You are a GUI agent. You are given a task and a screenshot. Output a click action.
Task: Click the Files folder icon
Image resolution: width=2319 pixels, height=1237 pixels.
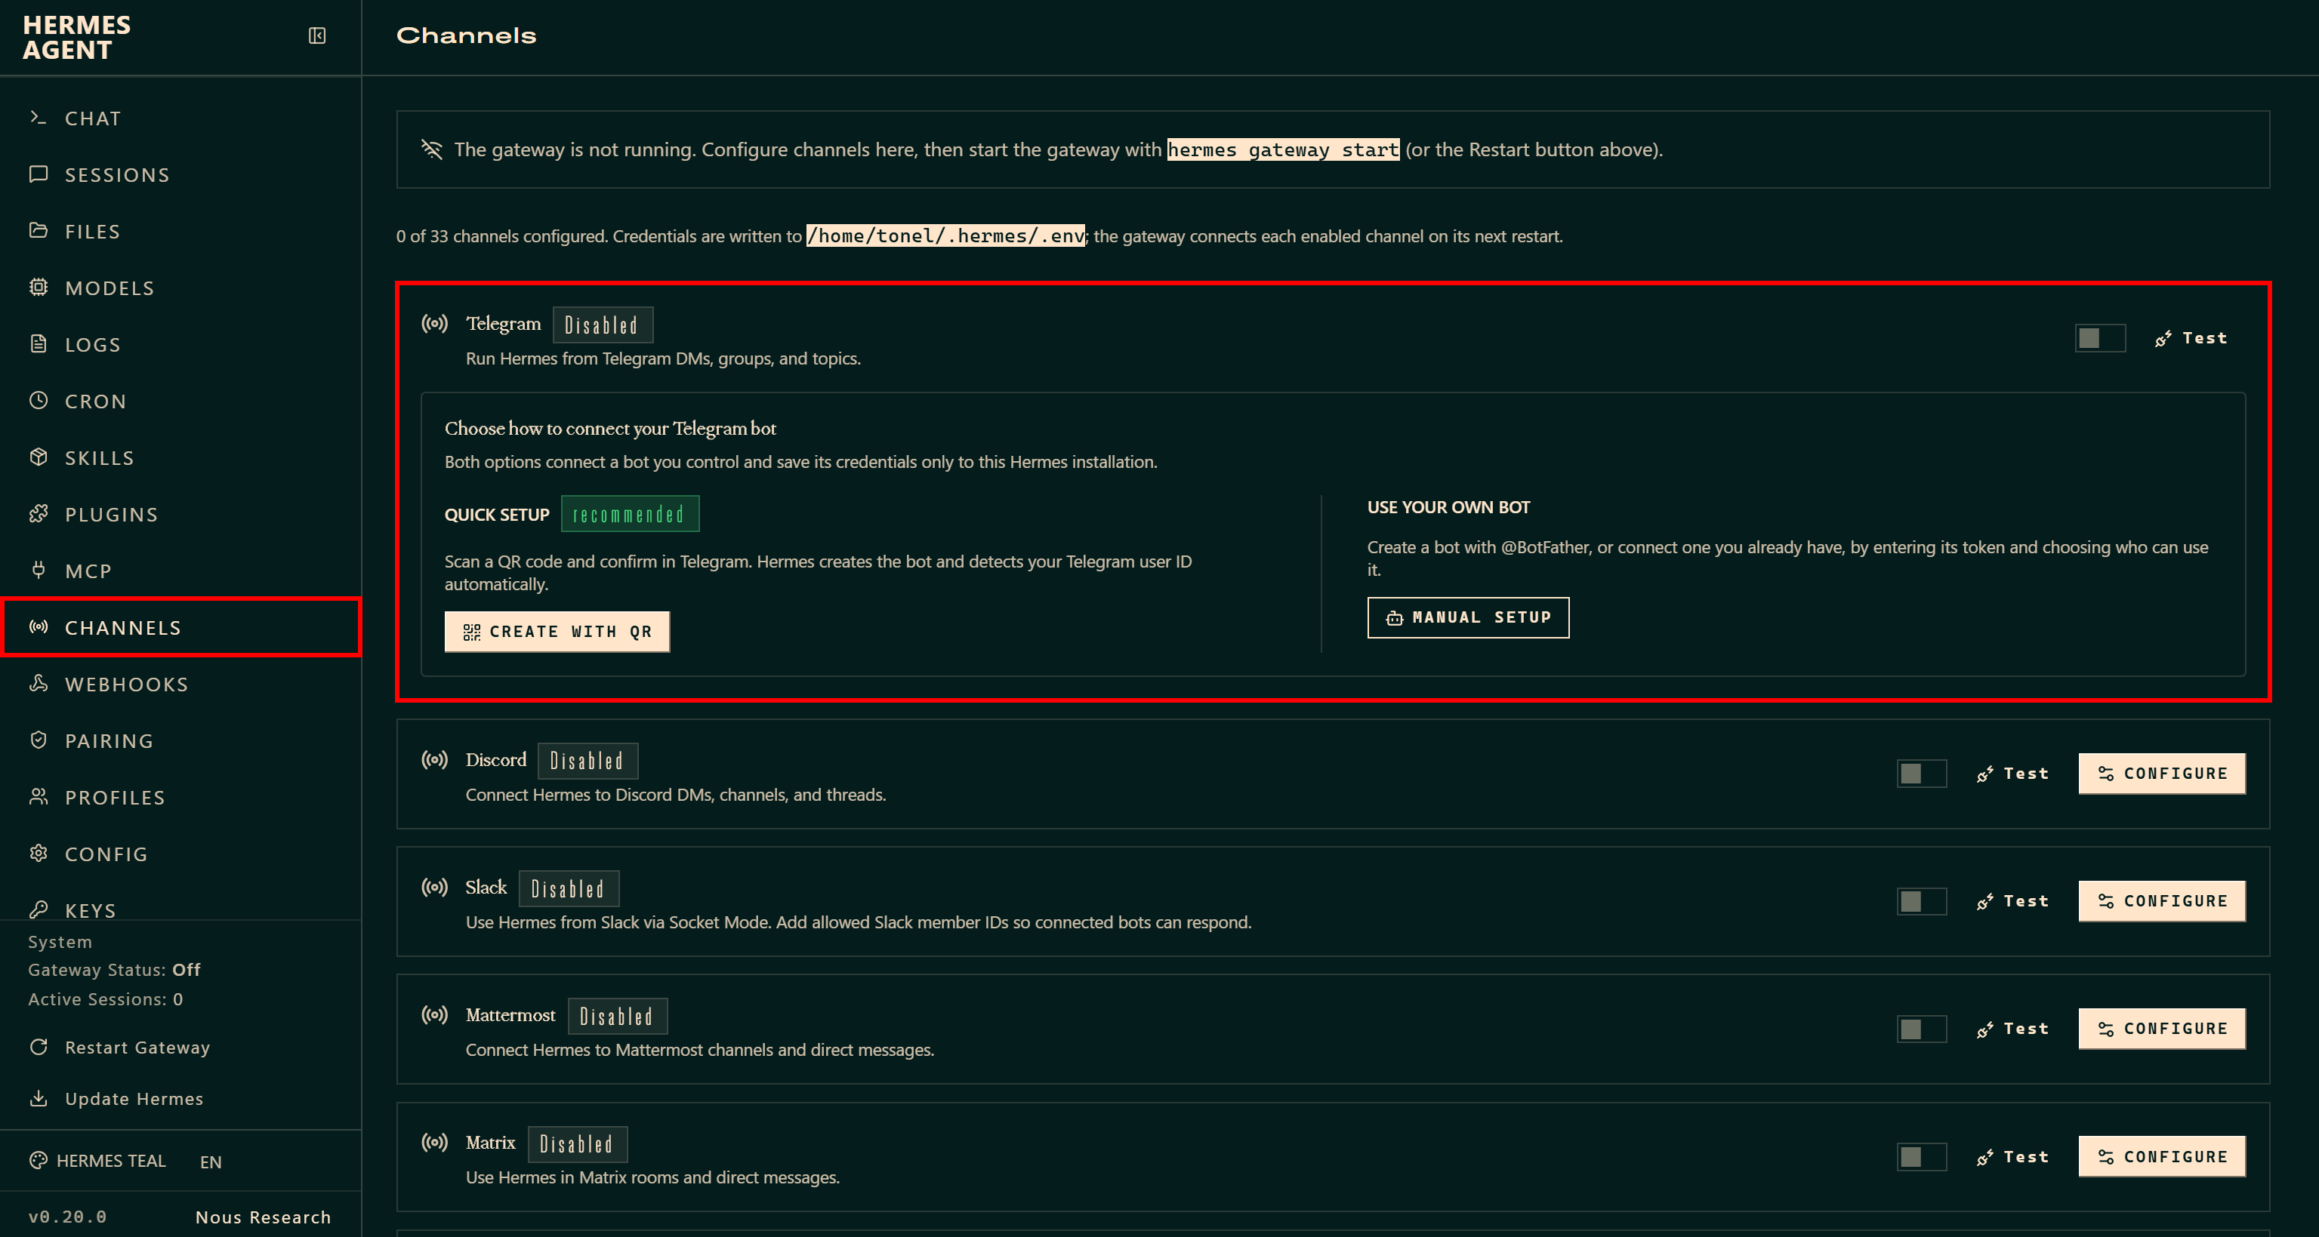click(38, 231)
